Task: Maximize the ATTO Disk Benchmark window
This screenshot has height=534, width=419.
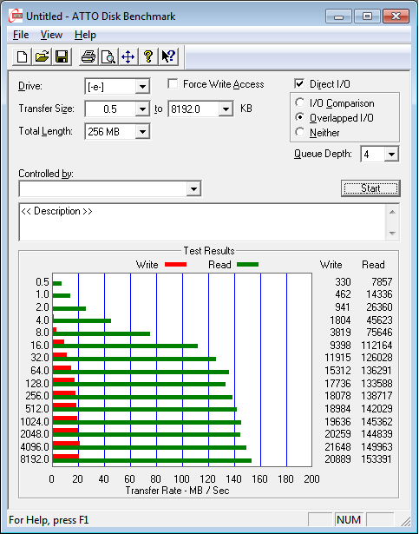Action: point(367,16)
